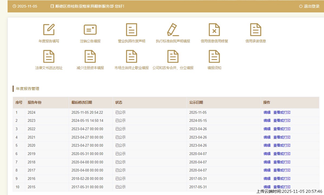Click 退出登录 to log out

309,6
